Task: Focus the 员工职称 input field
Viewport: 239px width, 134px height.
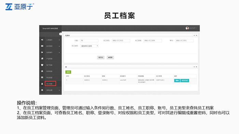Action: 153,40
